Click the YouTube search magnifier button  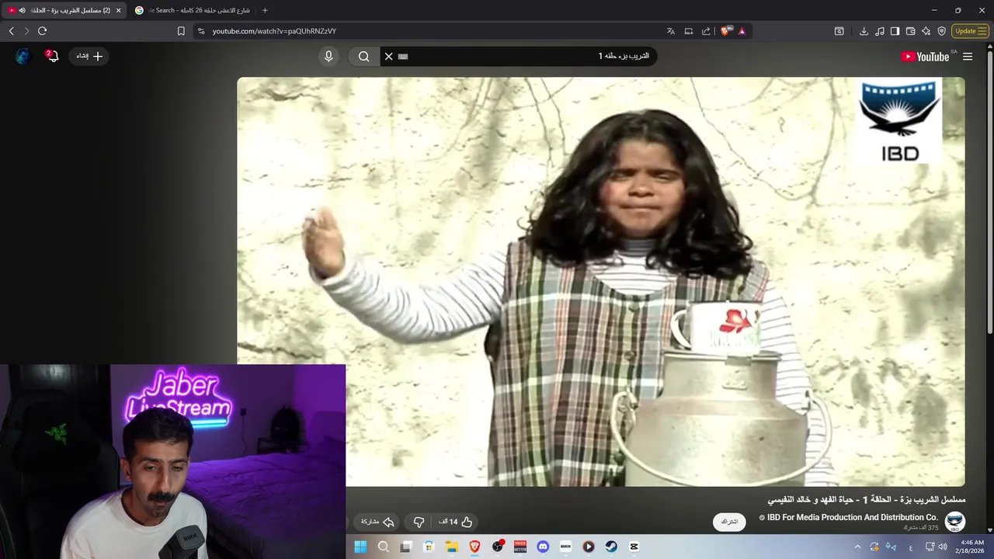(363, 56)
